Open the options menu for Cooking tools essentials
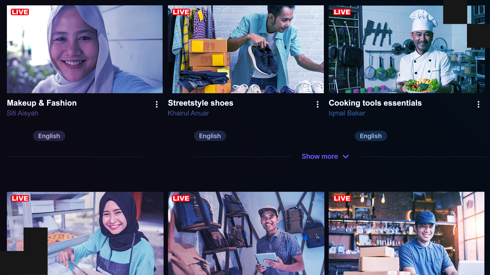490x275 pixels. 478,104
